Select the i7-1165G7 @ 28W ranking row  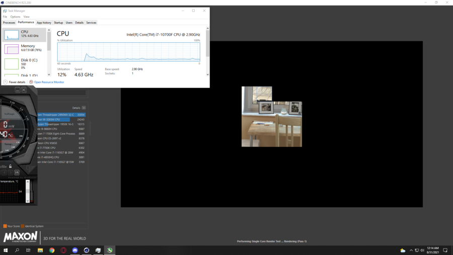point(61,152)
